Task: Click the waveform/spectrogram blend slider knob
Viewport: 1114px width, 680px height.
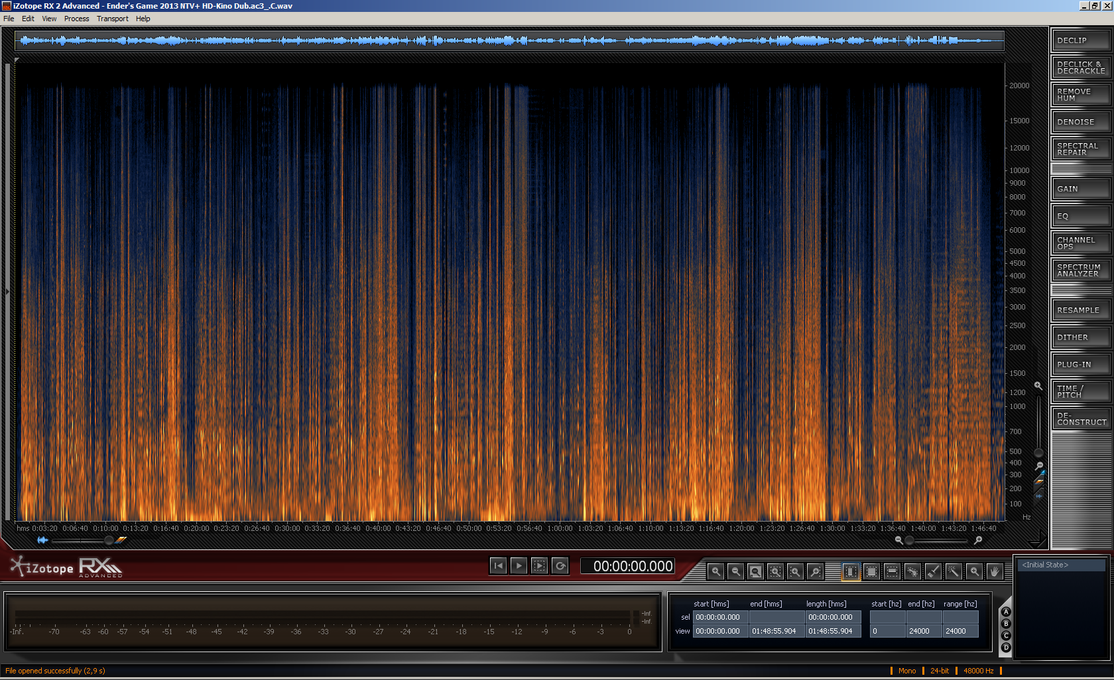Action: point(109,540)
